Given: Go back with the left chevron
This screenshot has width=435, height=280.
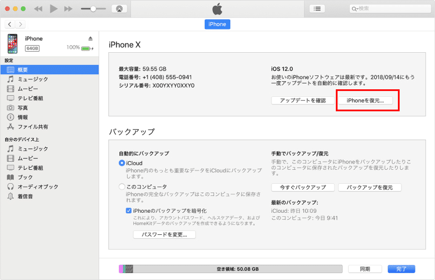Looking at the screenshot, I should click(x=10, y=24).
